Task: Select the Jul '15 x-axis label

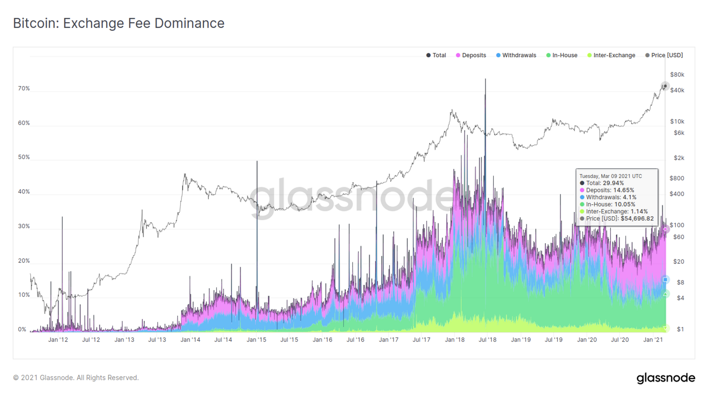Action: [x=289, y=340]
